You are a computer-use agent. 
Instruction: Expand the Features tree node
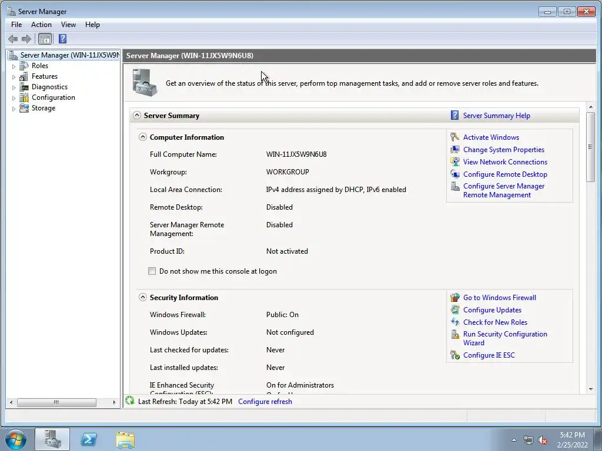pyautogui.click(x=14, y=77)
